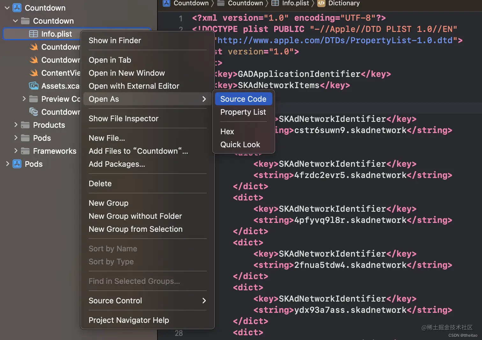Select Assets.xcassets in navigator

(x=61, y=86)
